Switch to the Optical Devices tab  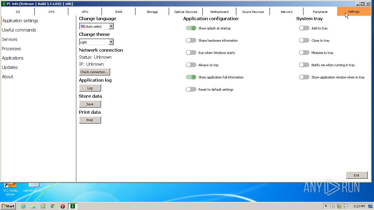[x=186, y=12]
